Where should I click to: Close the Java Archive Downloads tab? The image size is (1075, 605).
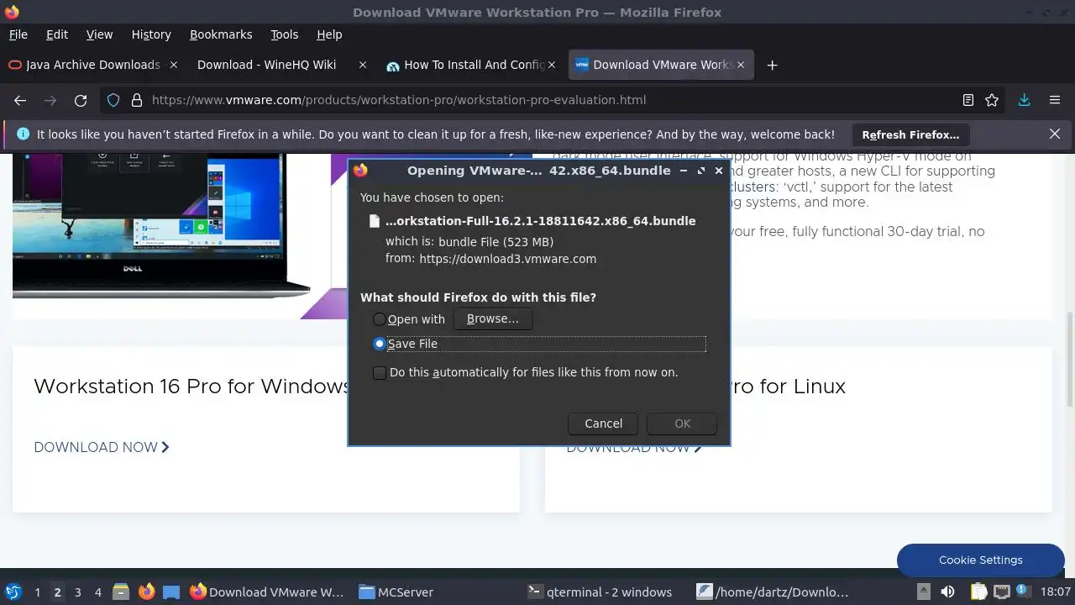(174, 65)
